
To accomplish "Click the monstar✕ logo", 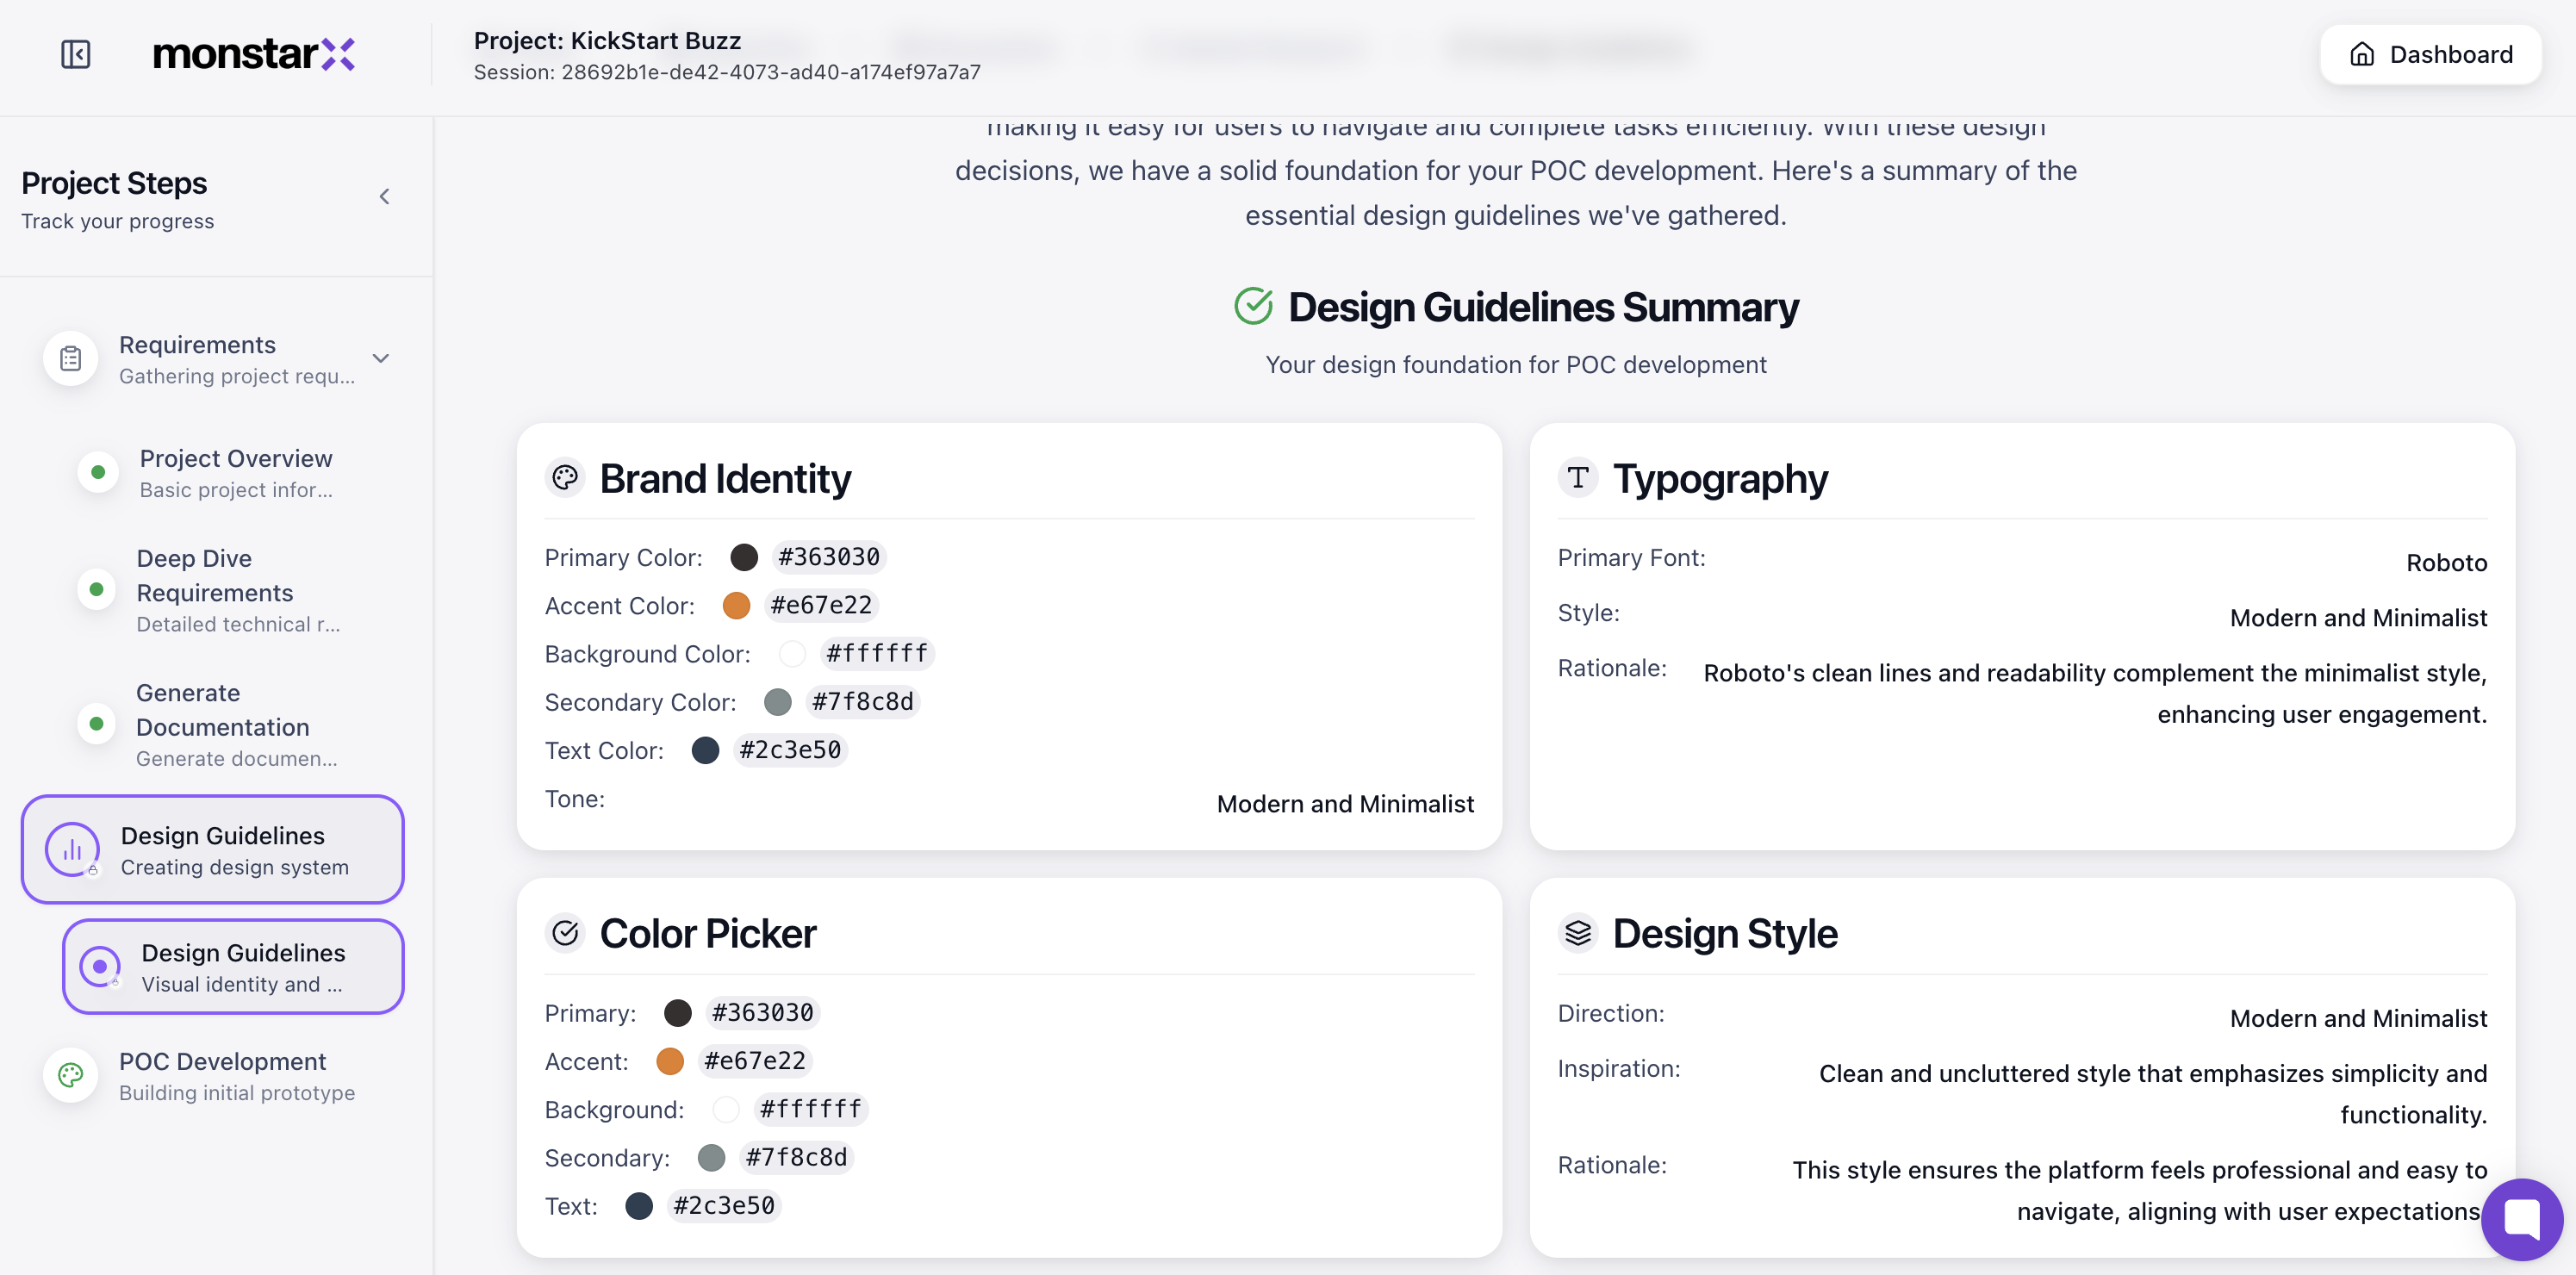I will 254,54.
